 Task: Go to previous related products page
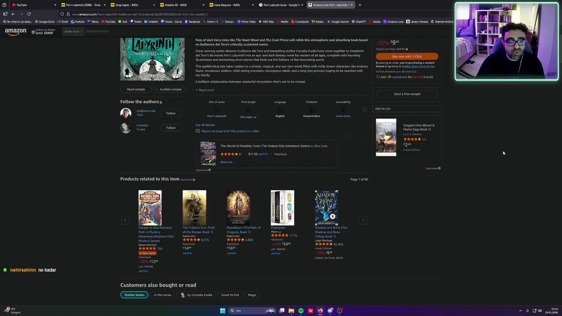click(x=125, y=219)
